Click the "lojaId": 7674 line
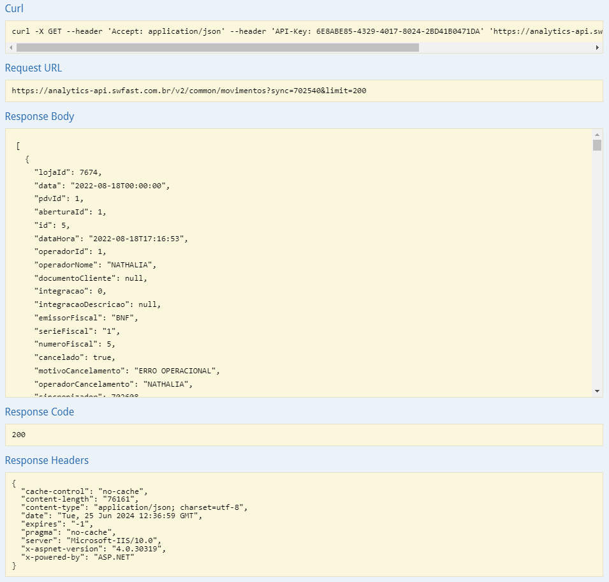 point(68,172)
